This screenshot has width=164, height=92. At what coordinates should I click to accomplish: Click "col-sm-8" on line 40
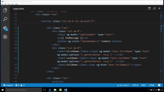pyautogui.click(x=73, y=48)
